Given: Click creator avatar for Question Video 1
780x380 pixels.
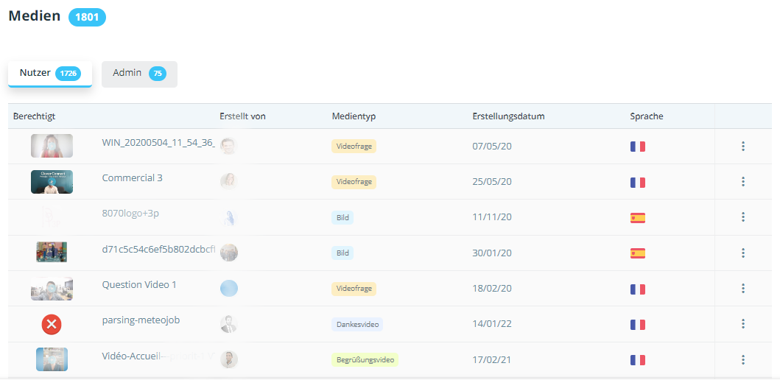Looking at the screenshot, I should click(x=229, y=289).
